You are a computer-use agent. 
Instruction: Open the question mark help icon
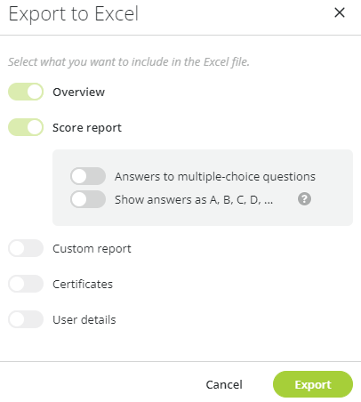pos(304,198)
